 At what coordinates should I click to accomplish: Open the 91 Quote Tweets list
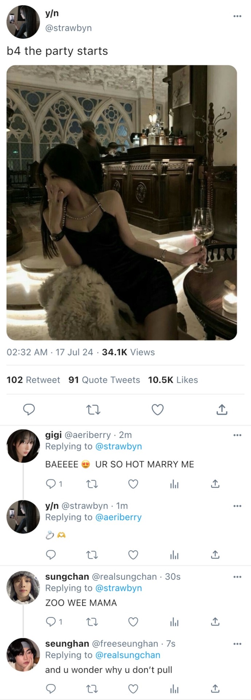pos(104,380)
